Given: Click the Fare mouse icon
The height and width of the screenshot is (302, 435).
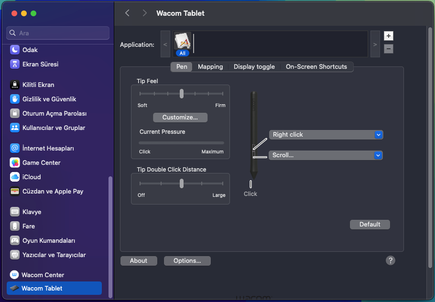Looking at the screenshot, I should click(x=15, y=226).
